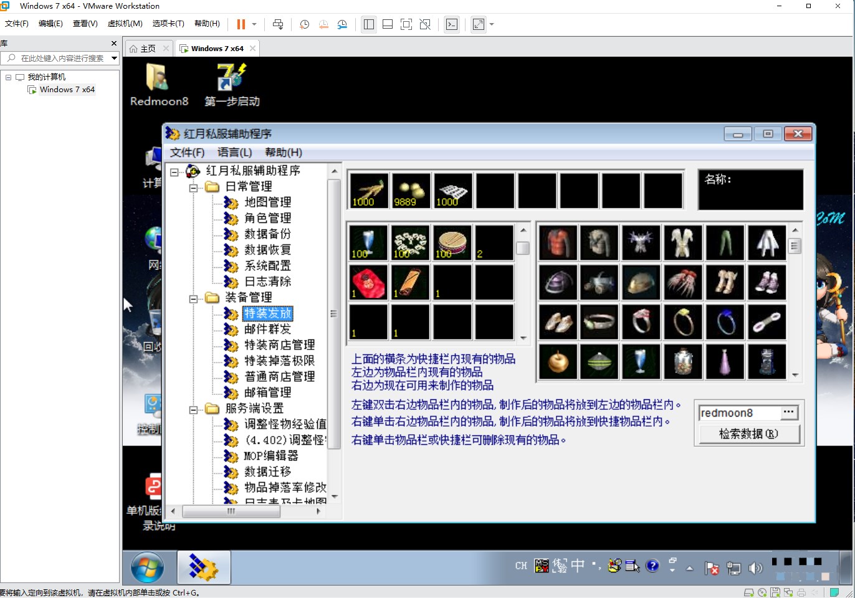Select 邮件群发 in the tree

pyautogui.click(x=267, y=329)
